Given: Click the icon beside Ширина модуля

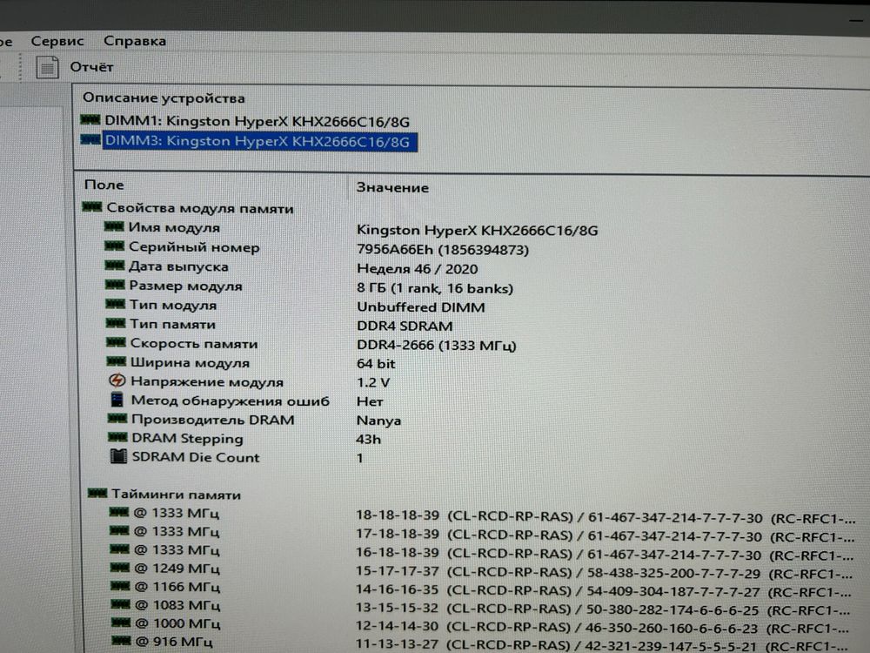Looking at the screenshot, I should 117,361.
